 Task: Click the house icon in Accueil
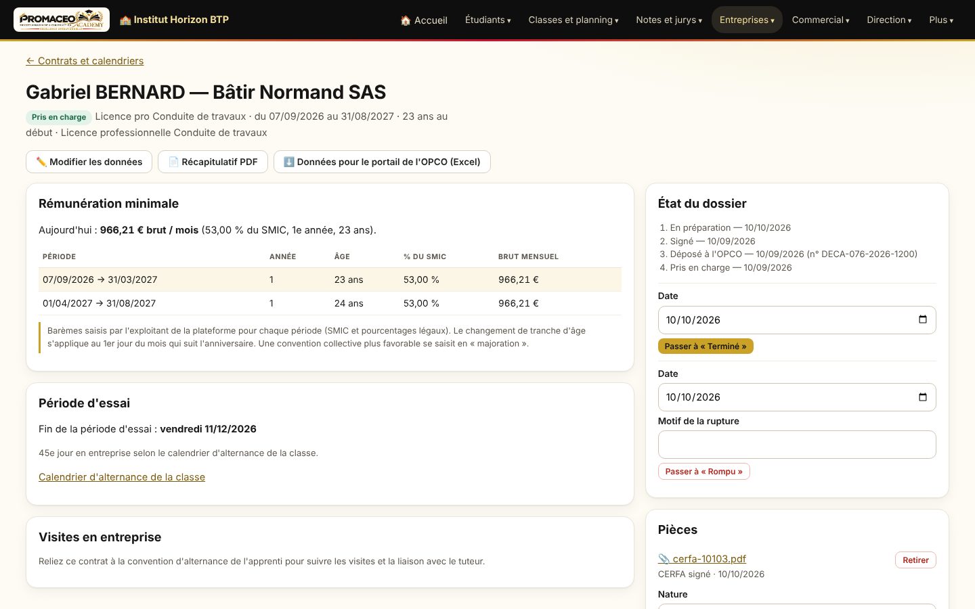[406, 20]
